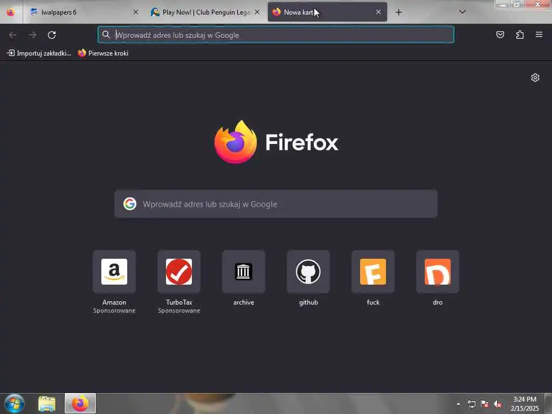This screenshot has height=414, width=552.
Task: Click the TurboTax label text
Action: 179,302
